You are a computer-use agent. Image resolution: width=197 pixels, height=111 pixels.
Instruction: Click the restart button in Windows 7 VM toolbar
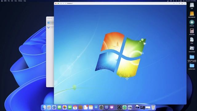66,3
